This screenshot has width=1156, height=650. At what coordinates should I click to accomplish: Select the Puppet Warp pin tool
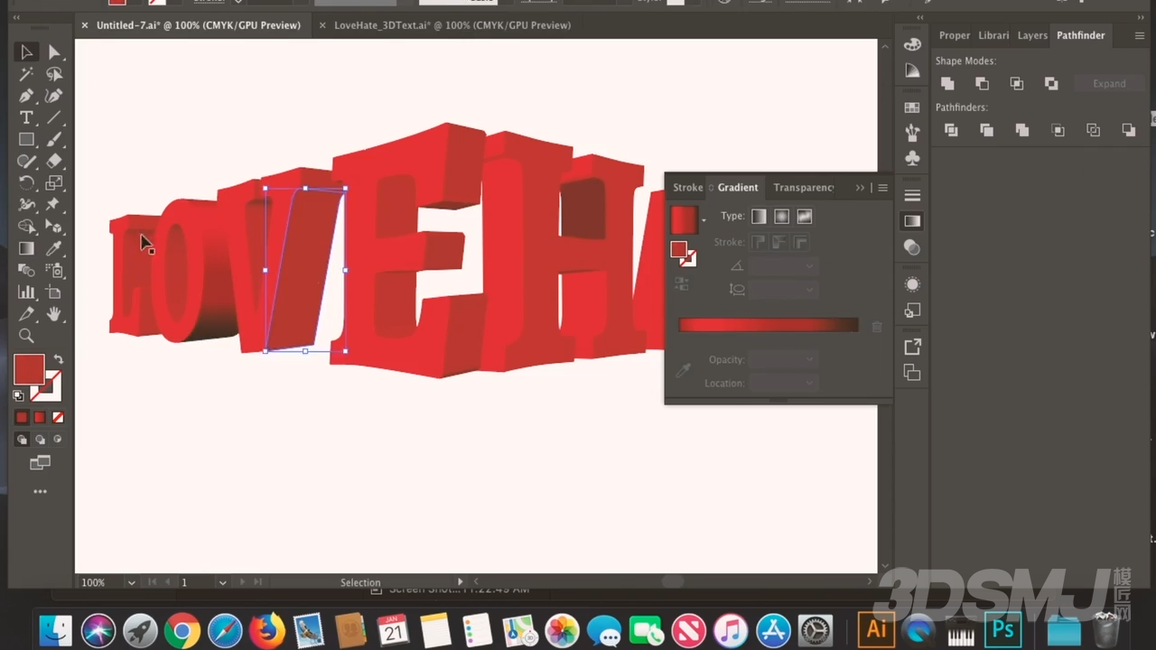(x=54, y=205)
